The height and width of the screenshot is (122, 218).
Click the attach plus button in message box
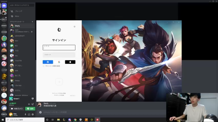[x=40, y=112]
